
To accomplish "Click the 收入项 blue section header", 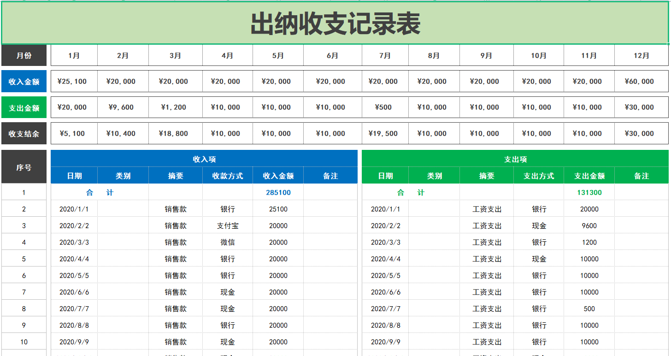I will tap(204, 159).
